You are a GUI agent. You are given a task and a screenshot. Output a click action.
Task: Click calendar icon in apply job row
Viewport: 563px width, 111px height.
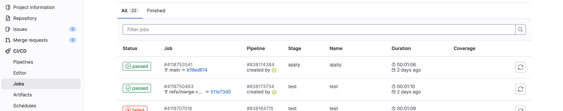[394, 70]
